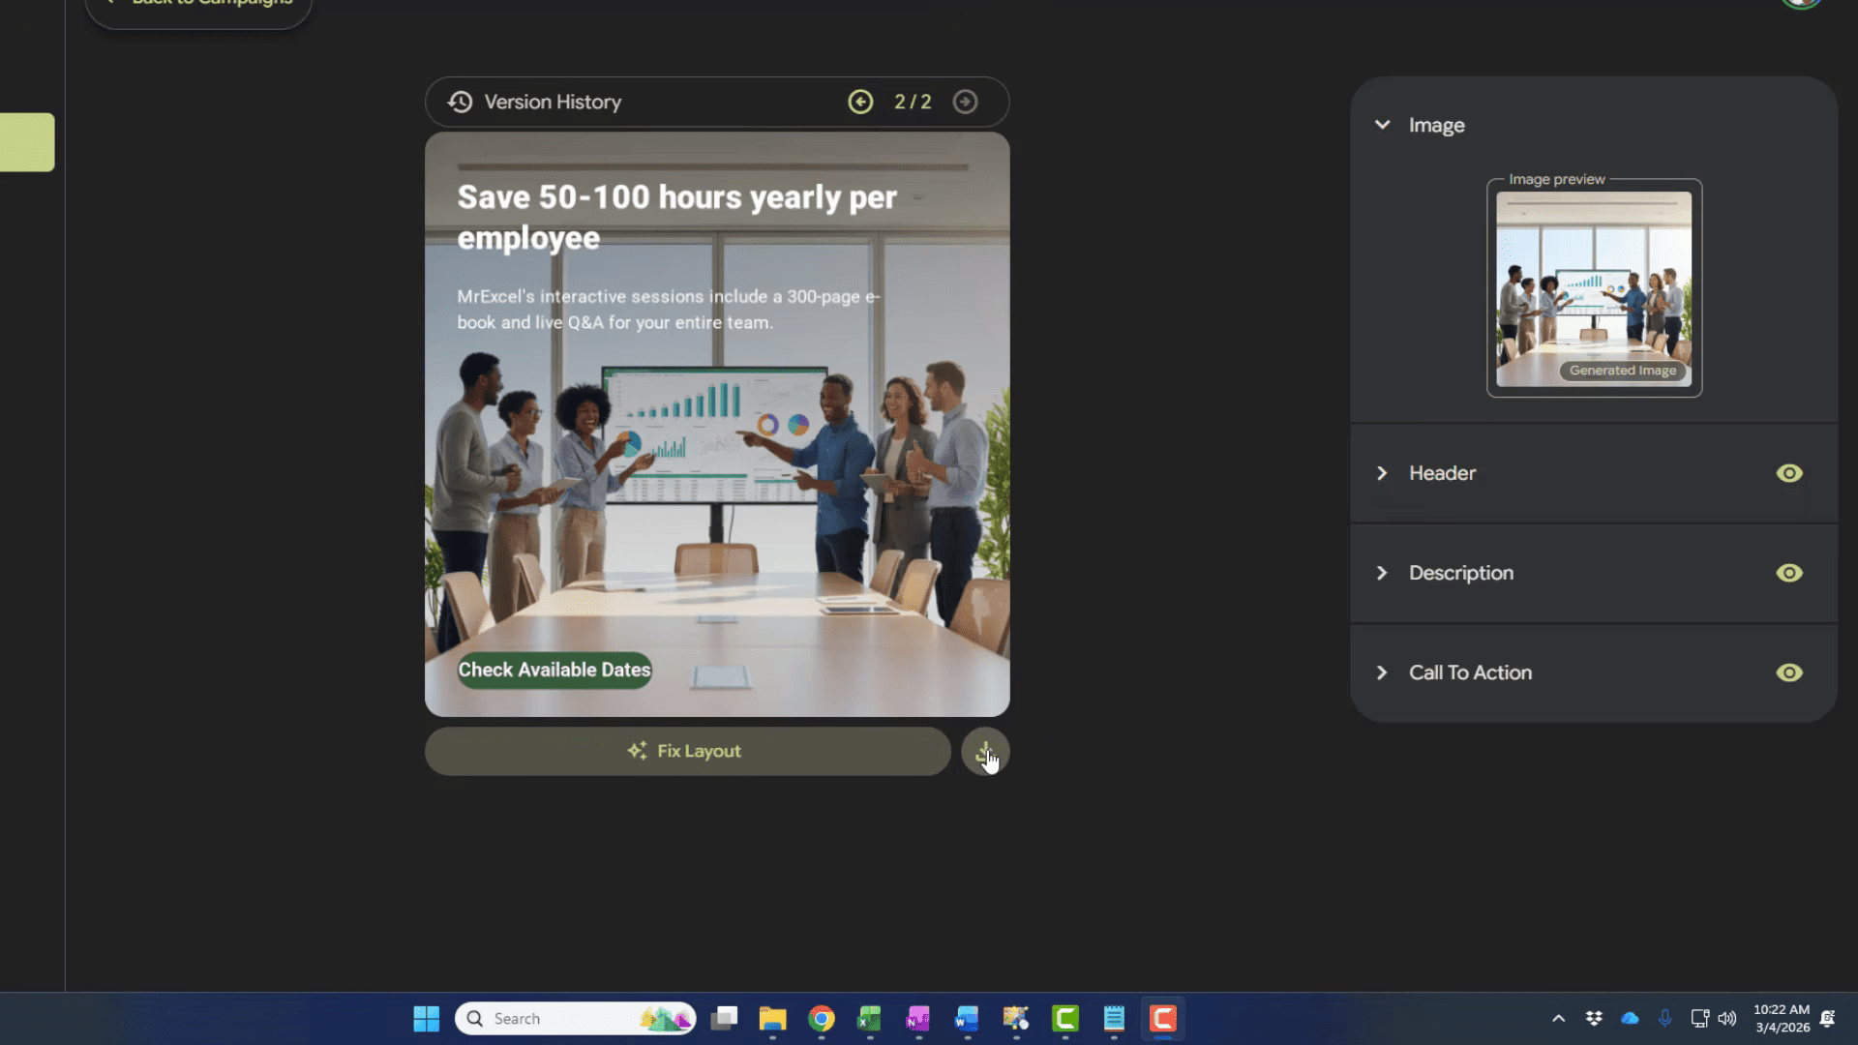1858x1045 pixels.
Task: Click the 2 / 2 version counter
Action: coord(913,102)
